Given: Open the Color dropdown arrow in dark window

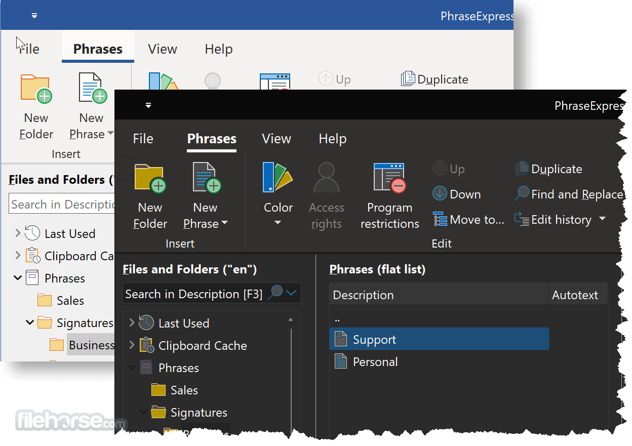Looking at the screenshot, I should [x=278, y=223].
